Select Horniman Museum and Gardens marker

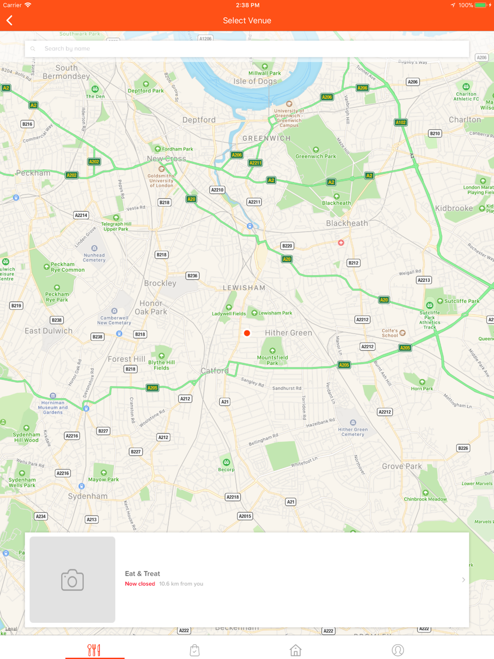pos(53,396)
